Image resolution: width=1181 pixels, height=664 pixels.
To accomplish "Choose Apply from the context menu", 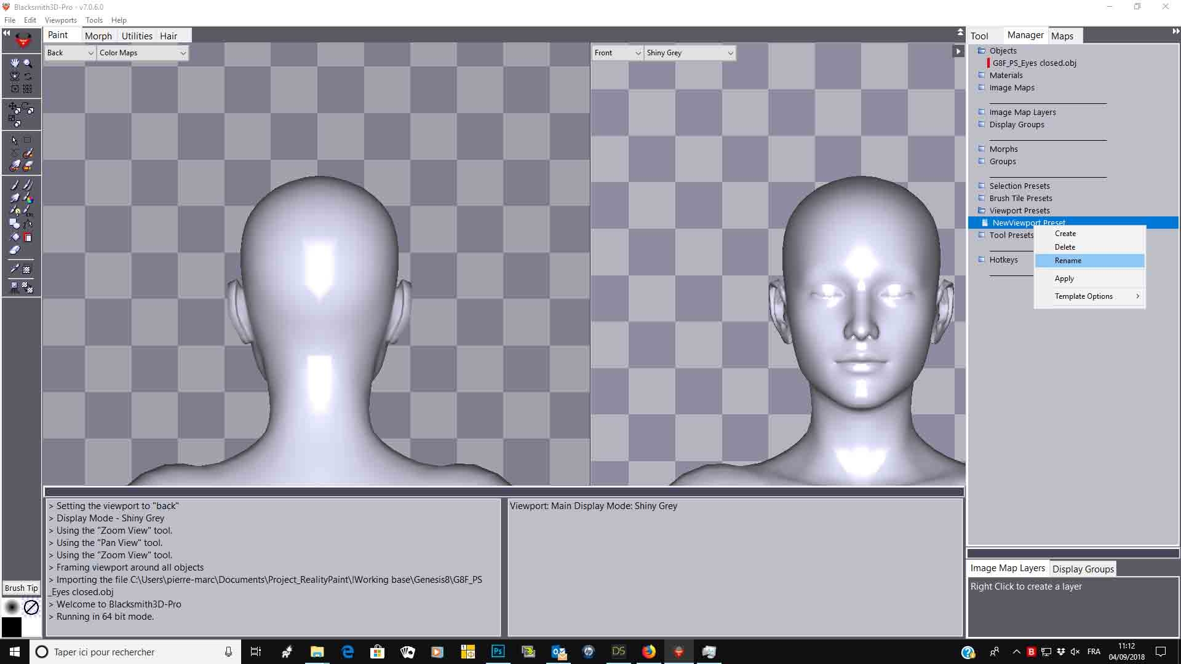I will 1090,279.
